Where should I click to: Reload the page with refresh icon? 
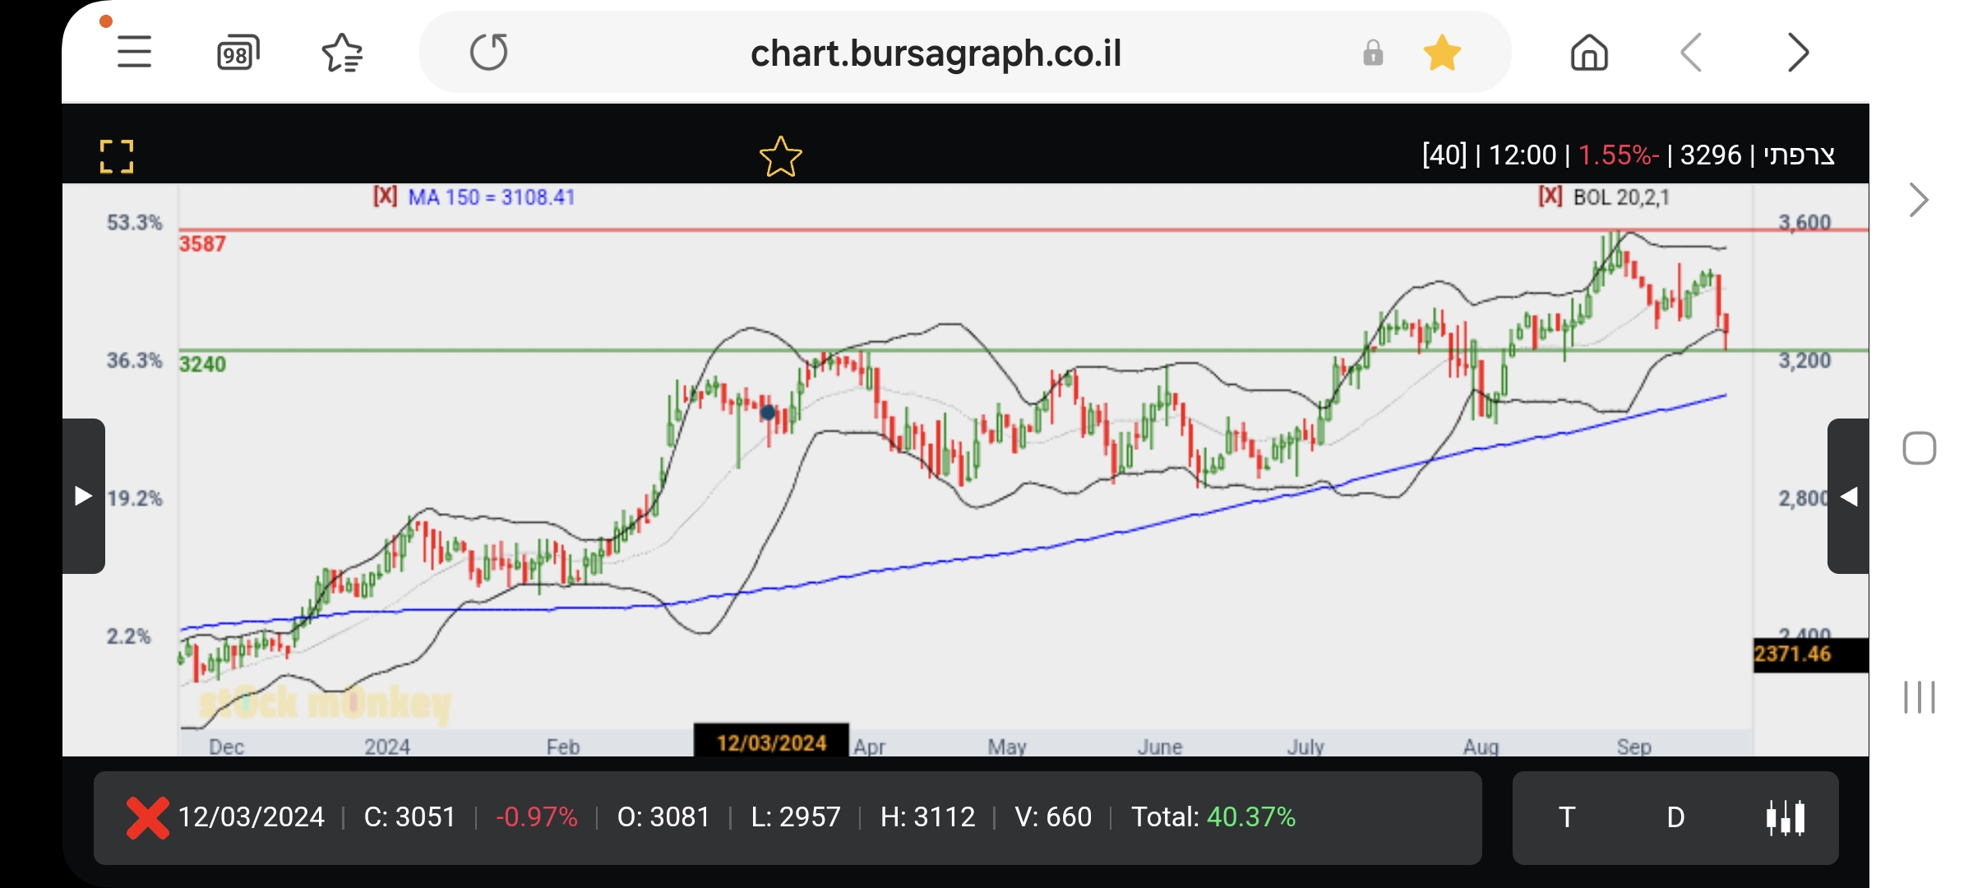489,53
